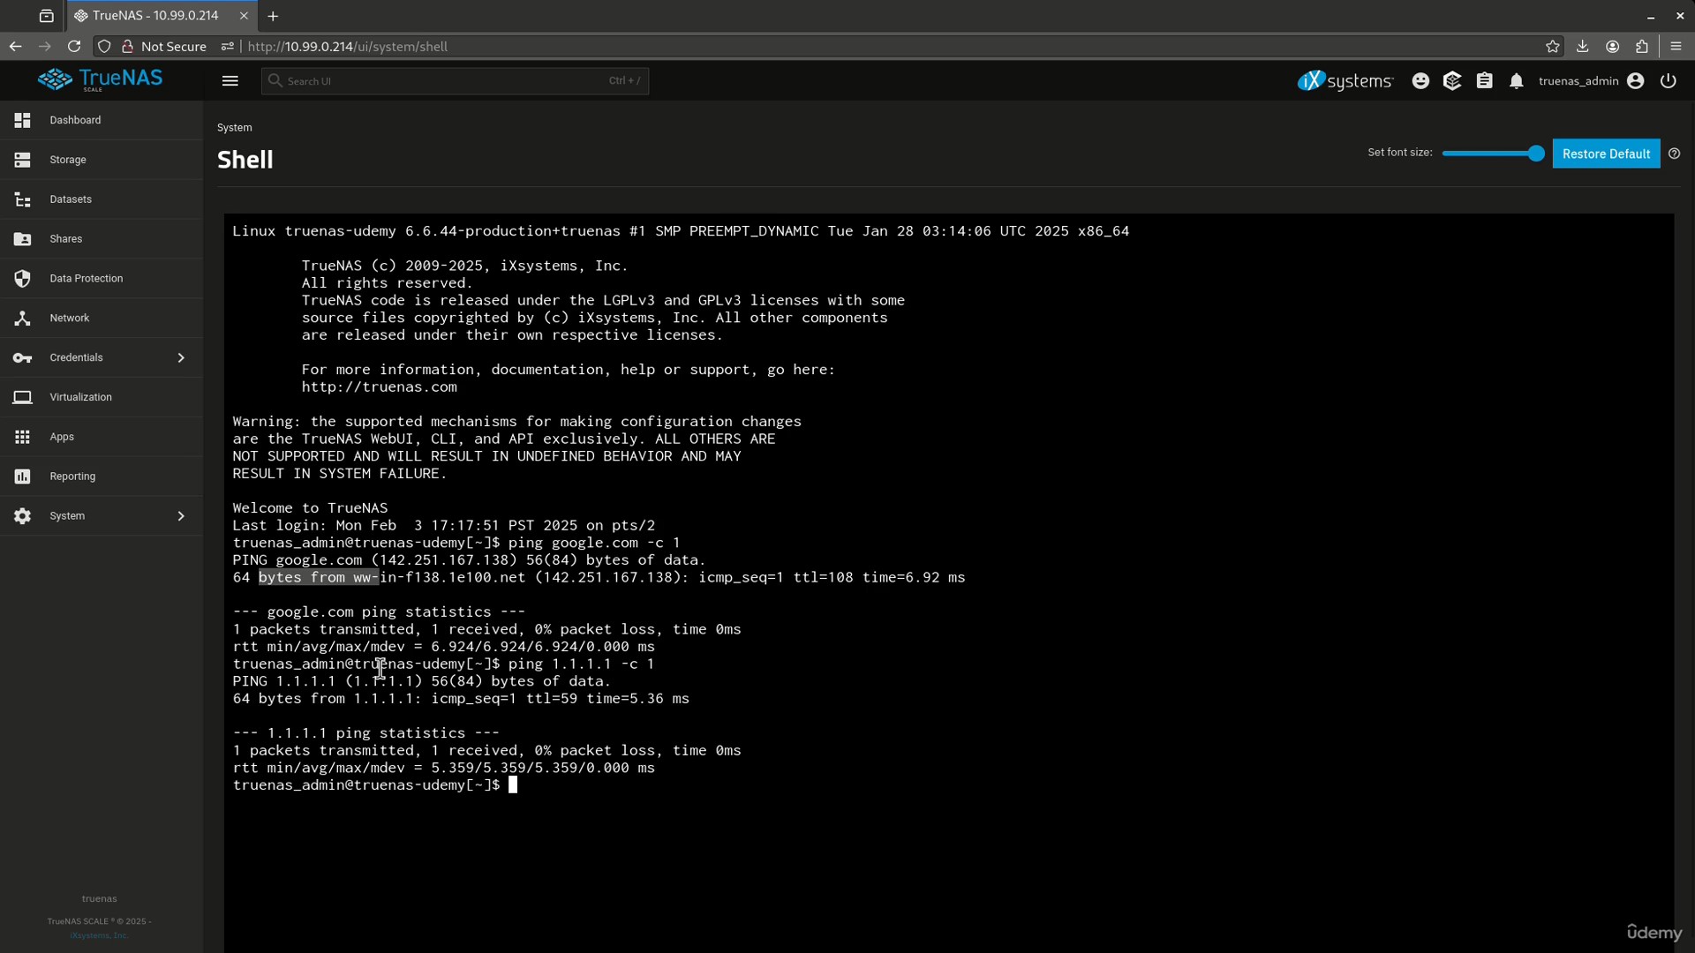Click the browser Reload button
Viewport: 1695px width, 953px height.
(x=74, y=46)
